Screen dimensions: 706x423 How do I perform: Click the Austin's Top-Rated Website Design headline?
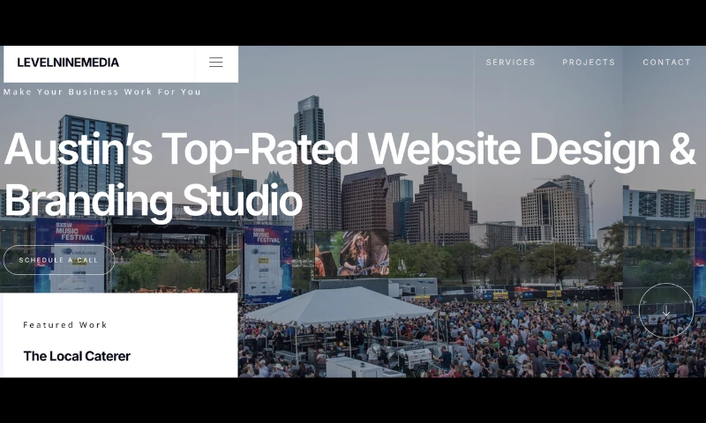(x=349, y=149)
